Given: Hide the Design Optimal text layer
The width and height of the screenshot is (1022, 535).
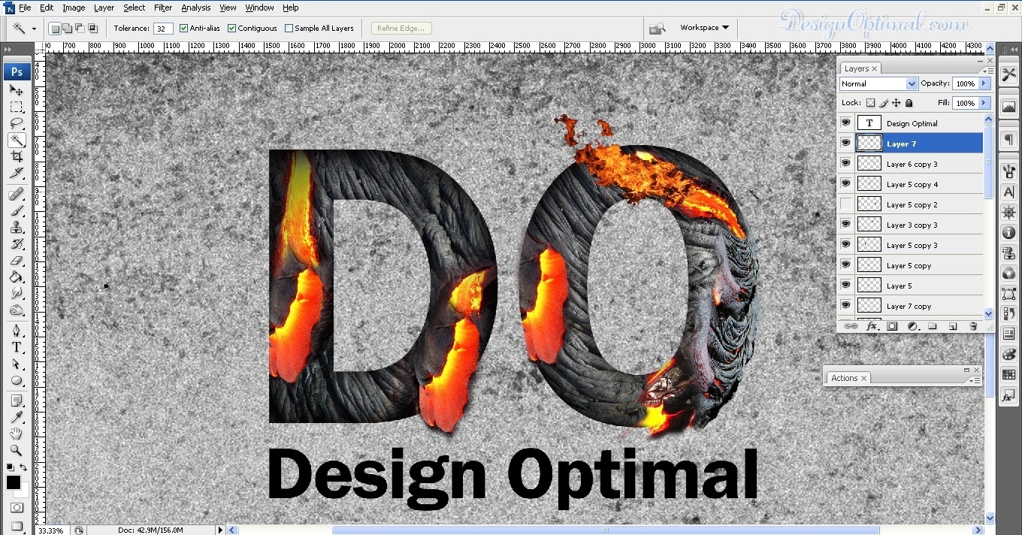Looking at the screenshot, I should click(x=846, y=123).
